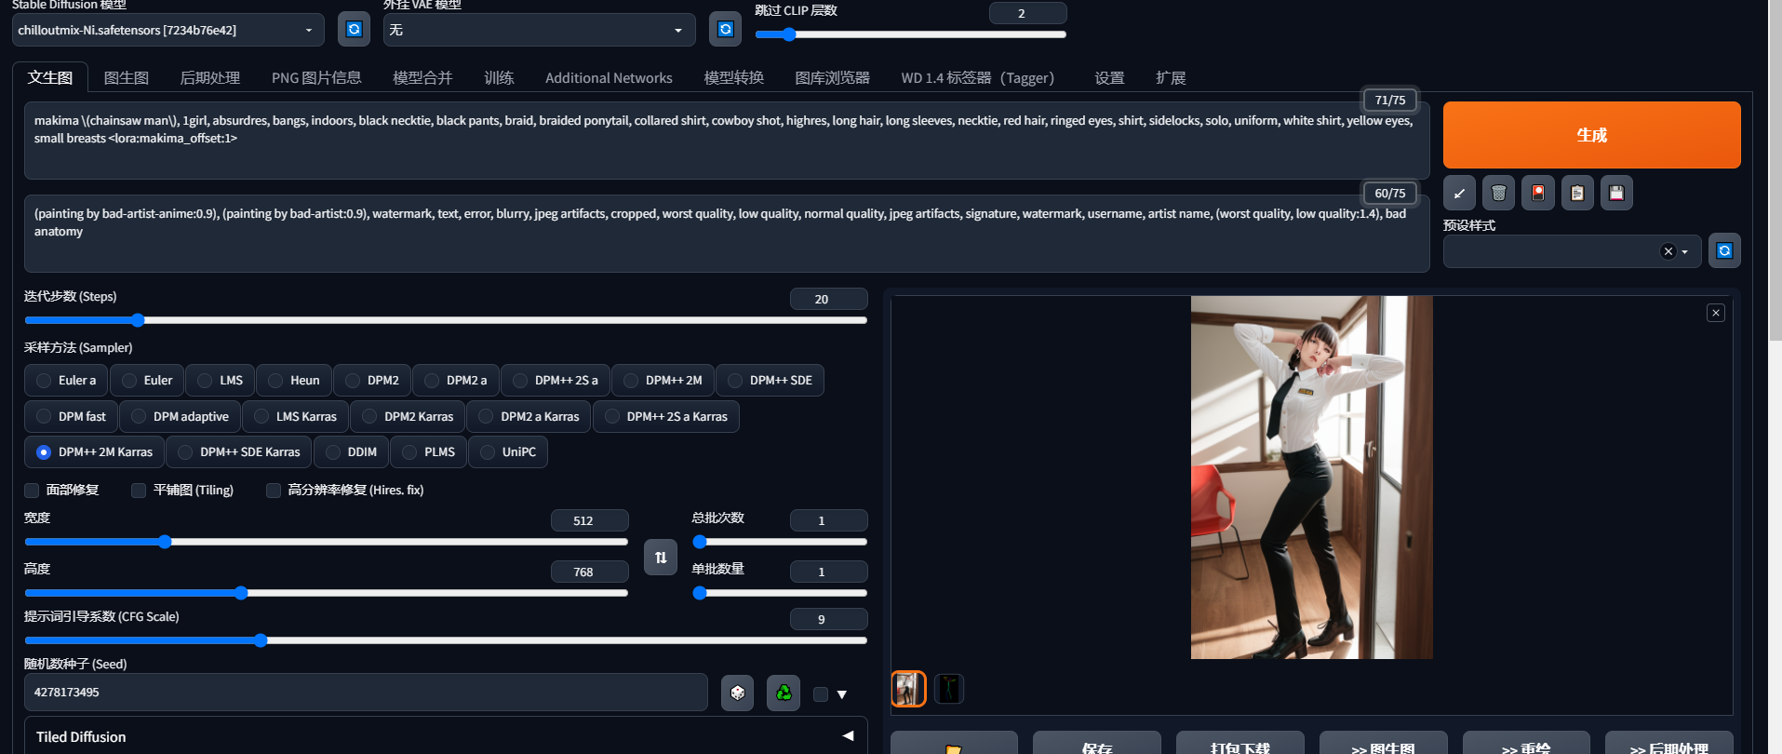
Task: Refresh the external VAE model list
Action: click(726, 30)
